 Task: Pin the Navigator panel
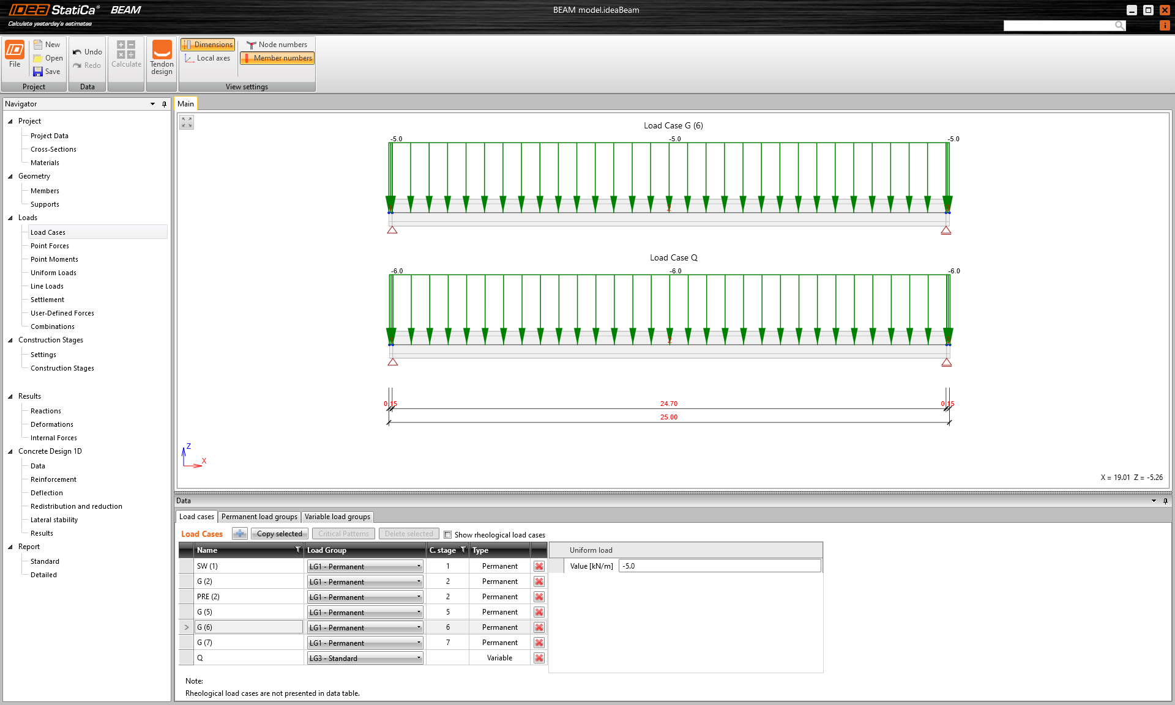coord(163,104)
